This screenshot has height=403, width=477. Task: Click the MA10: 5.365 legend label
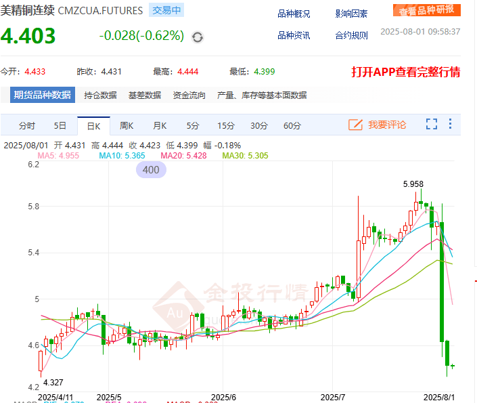tap(122, 156)
